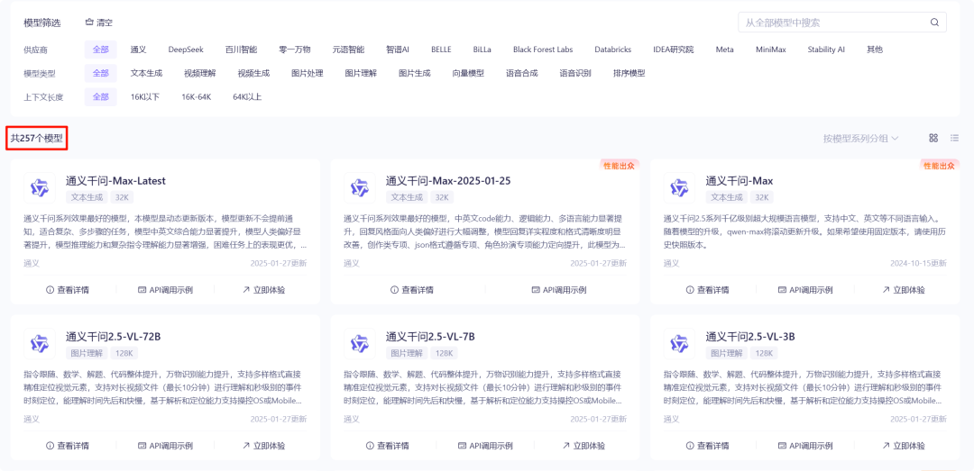View details of 通义千问-Max-Latest

click(x=67, y=290)
